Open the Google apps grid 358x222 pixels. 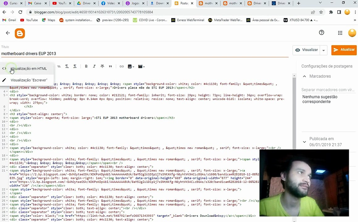click(340, 33)
